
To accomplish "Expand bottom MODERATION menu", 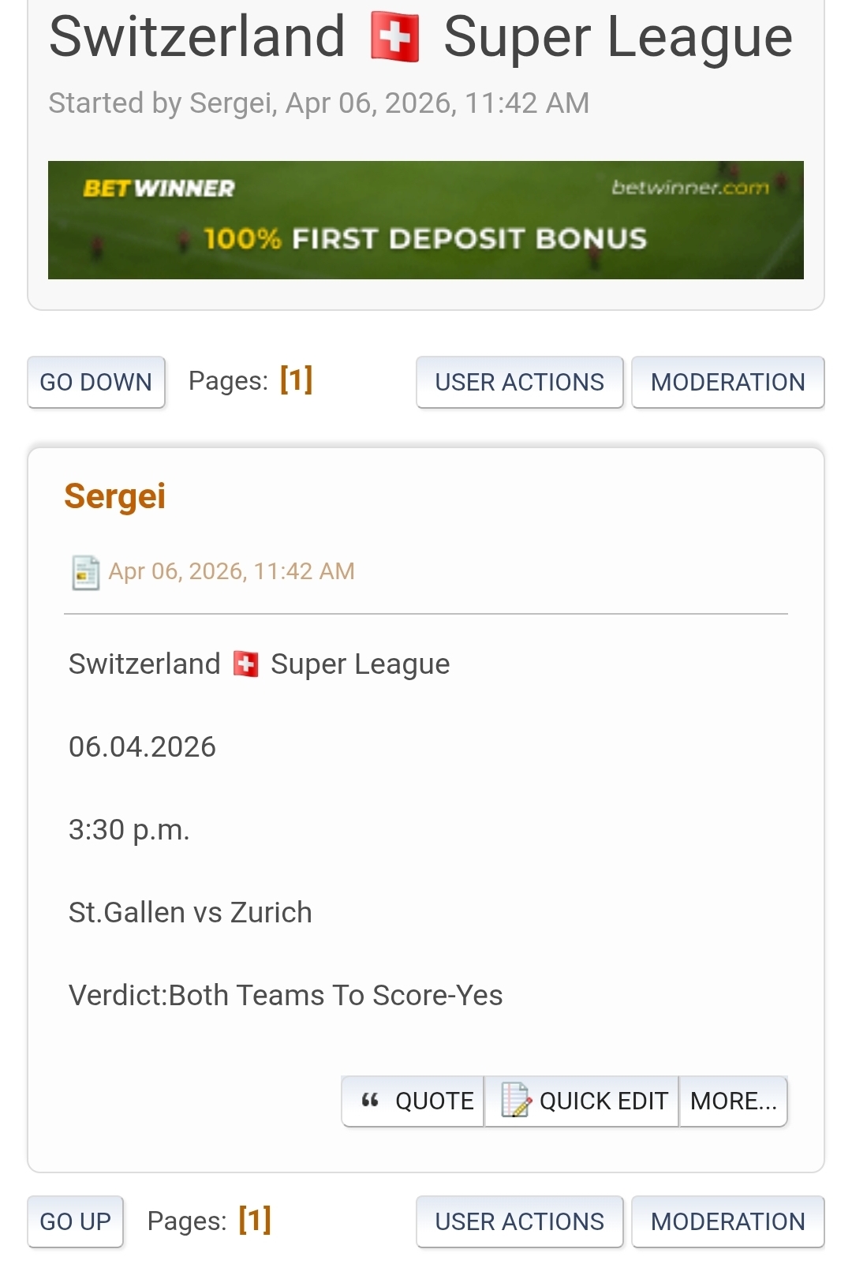I will coord(727,1222).
